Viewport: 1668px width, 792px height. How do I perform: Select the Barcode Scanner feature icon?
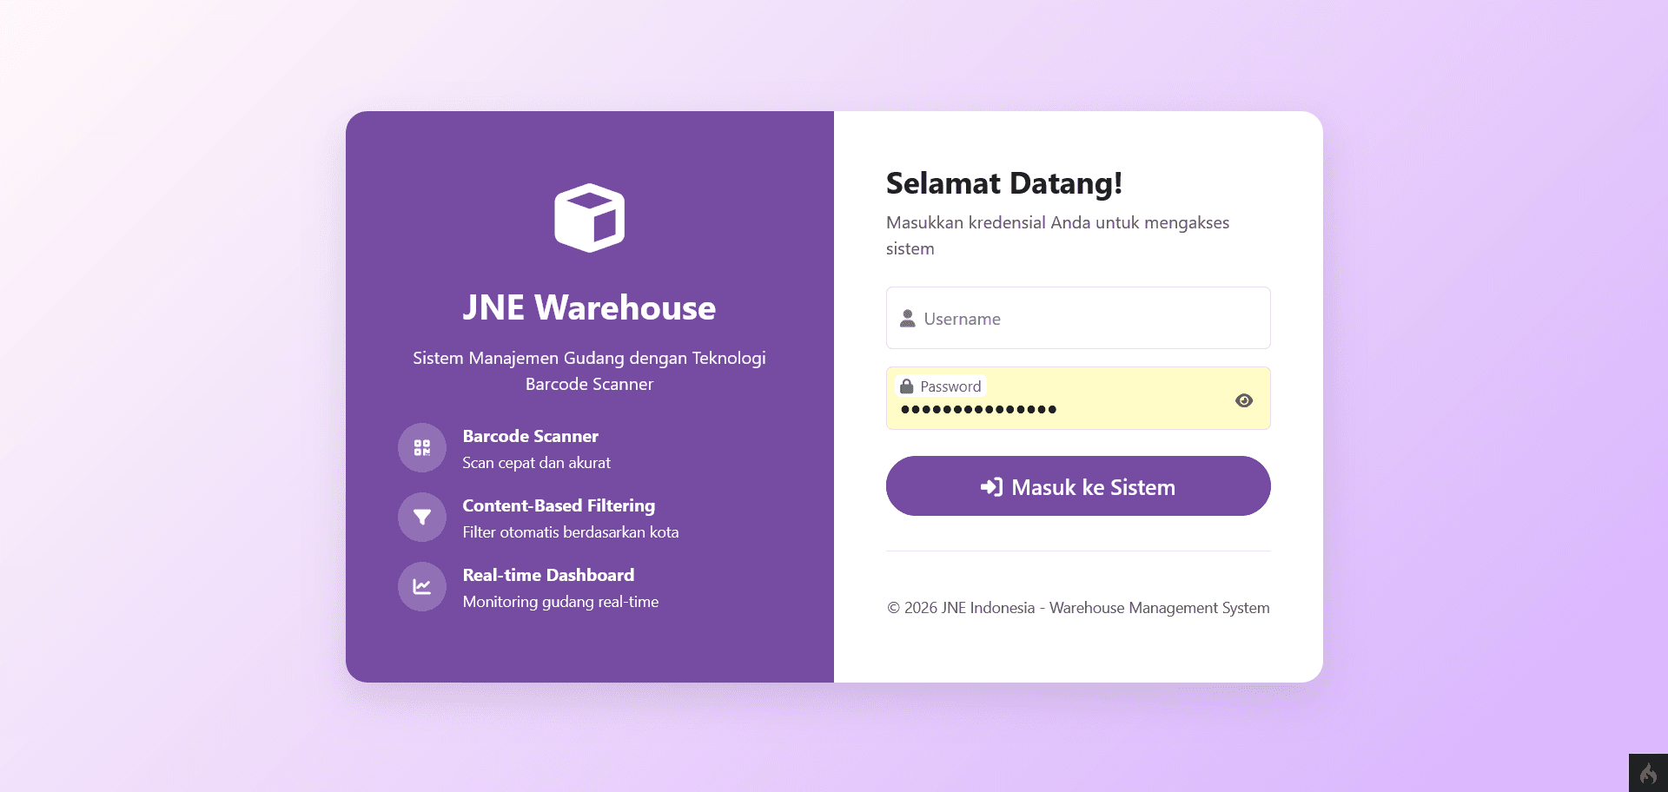421,447
